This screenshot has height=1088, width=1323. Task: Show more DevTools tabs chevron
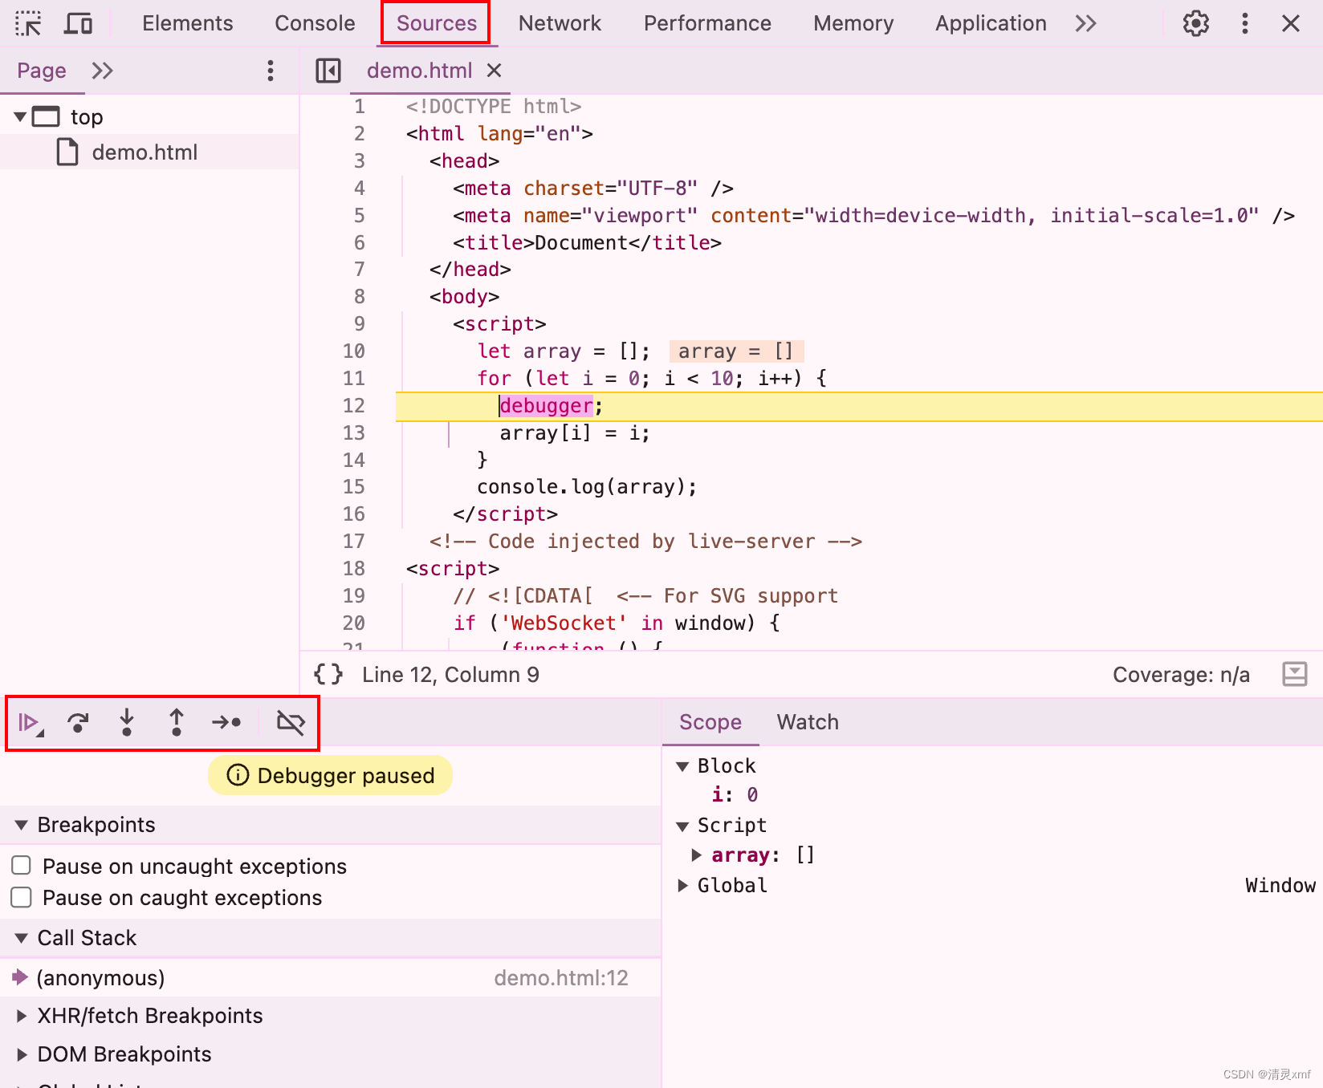click(x=1086, y=23)
